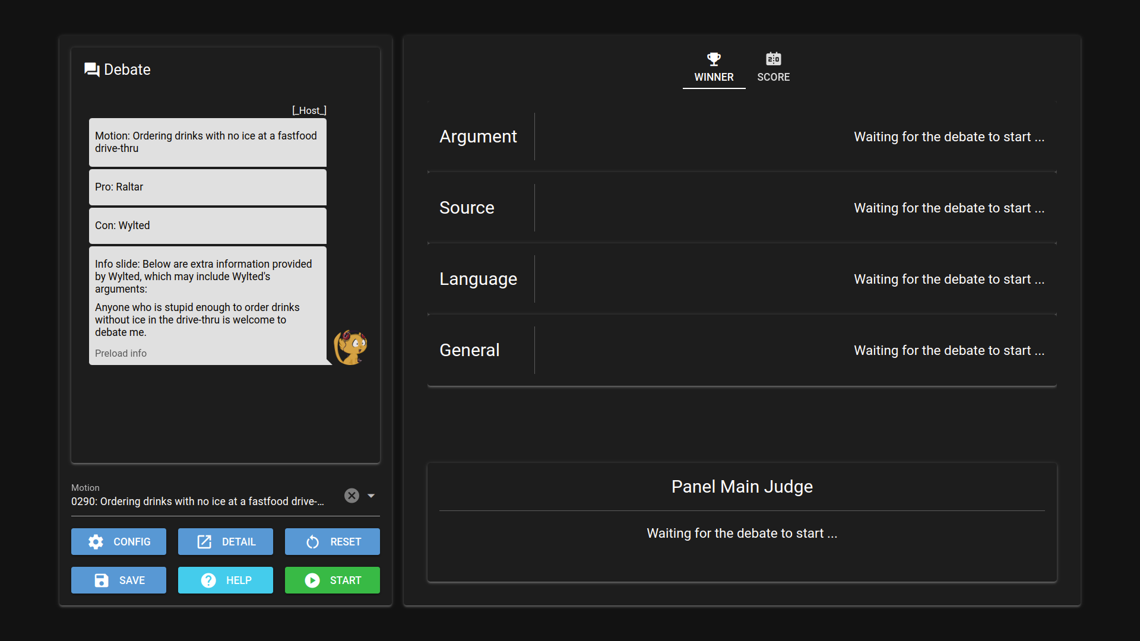1140x641 pixels.
Task: Click the Panel Main Judge card
Action: [742, 522]
